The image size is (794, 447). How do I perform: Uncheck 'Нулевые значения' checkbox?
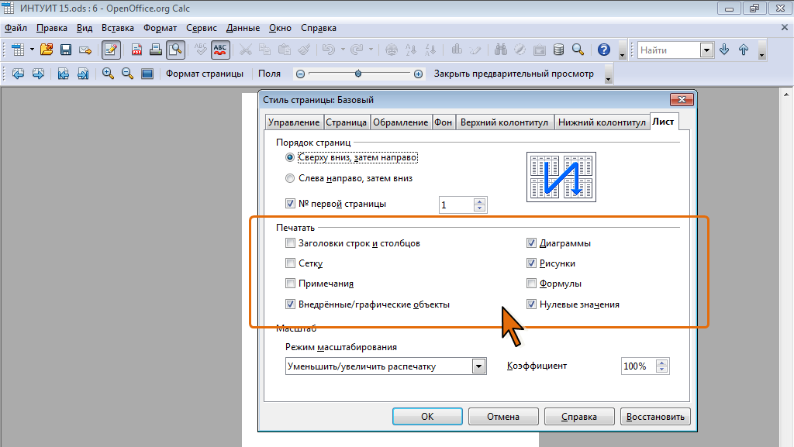pos(531,304)
